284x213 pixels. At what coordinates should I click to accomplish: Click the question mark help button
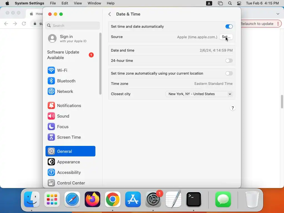pos(233,108)
